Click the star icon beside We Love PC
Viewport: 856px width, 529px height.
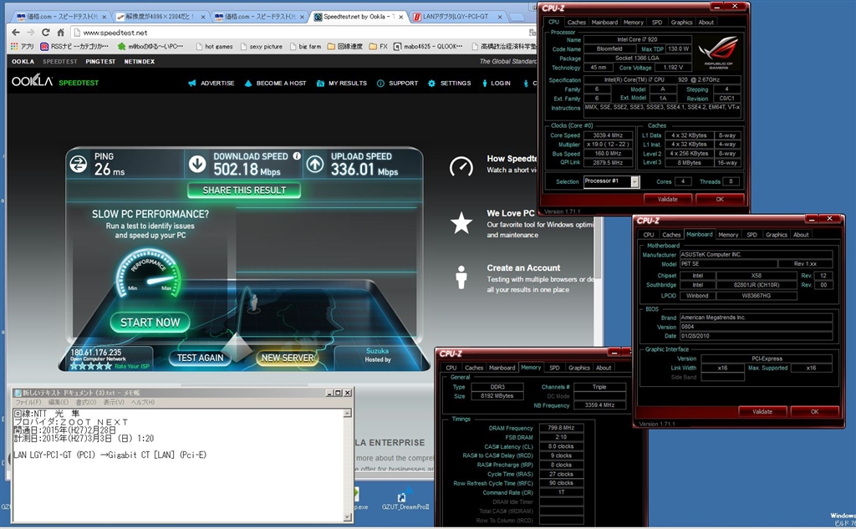click(461, 223)
